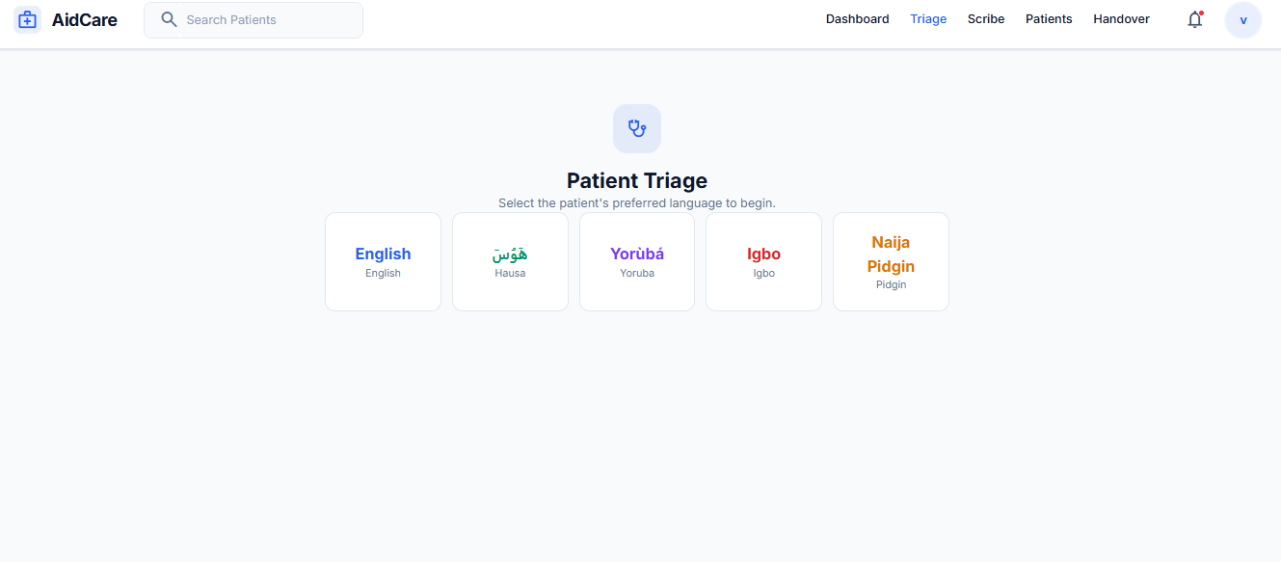Click the AidCare brand name text

[x=85, y=19]
